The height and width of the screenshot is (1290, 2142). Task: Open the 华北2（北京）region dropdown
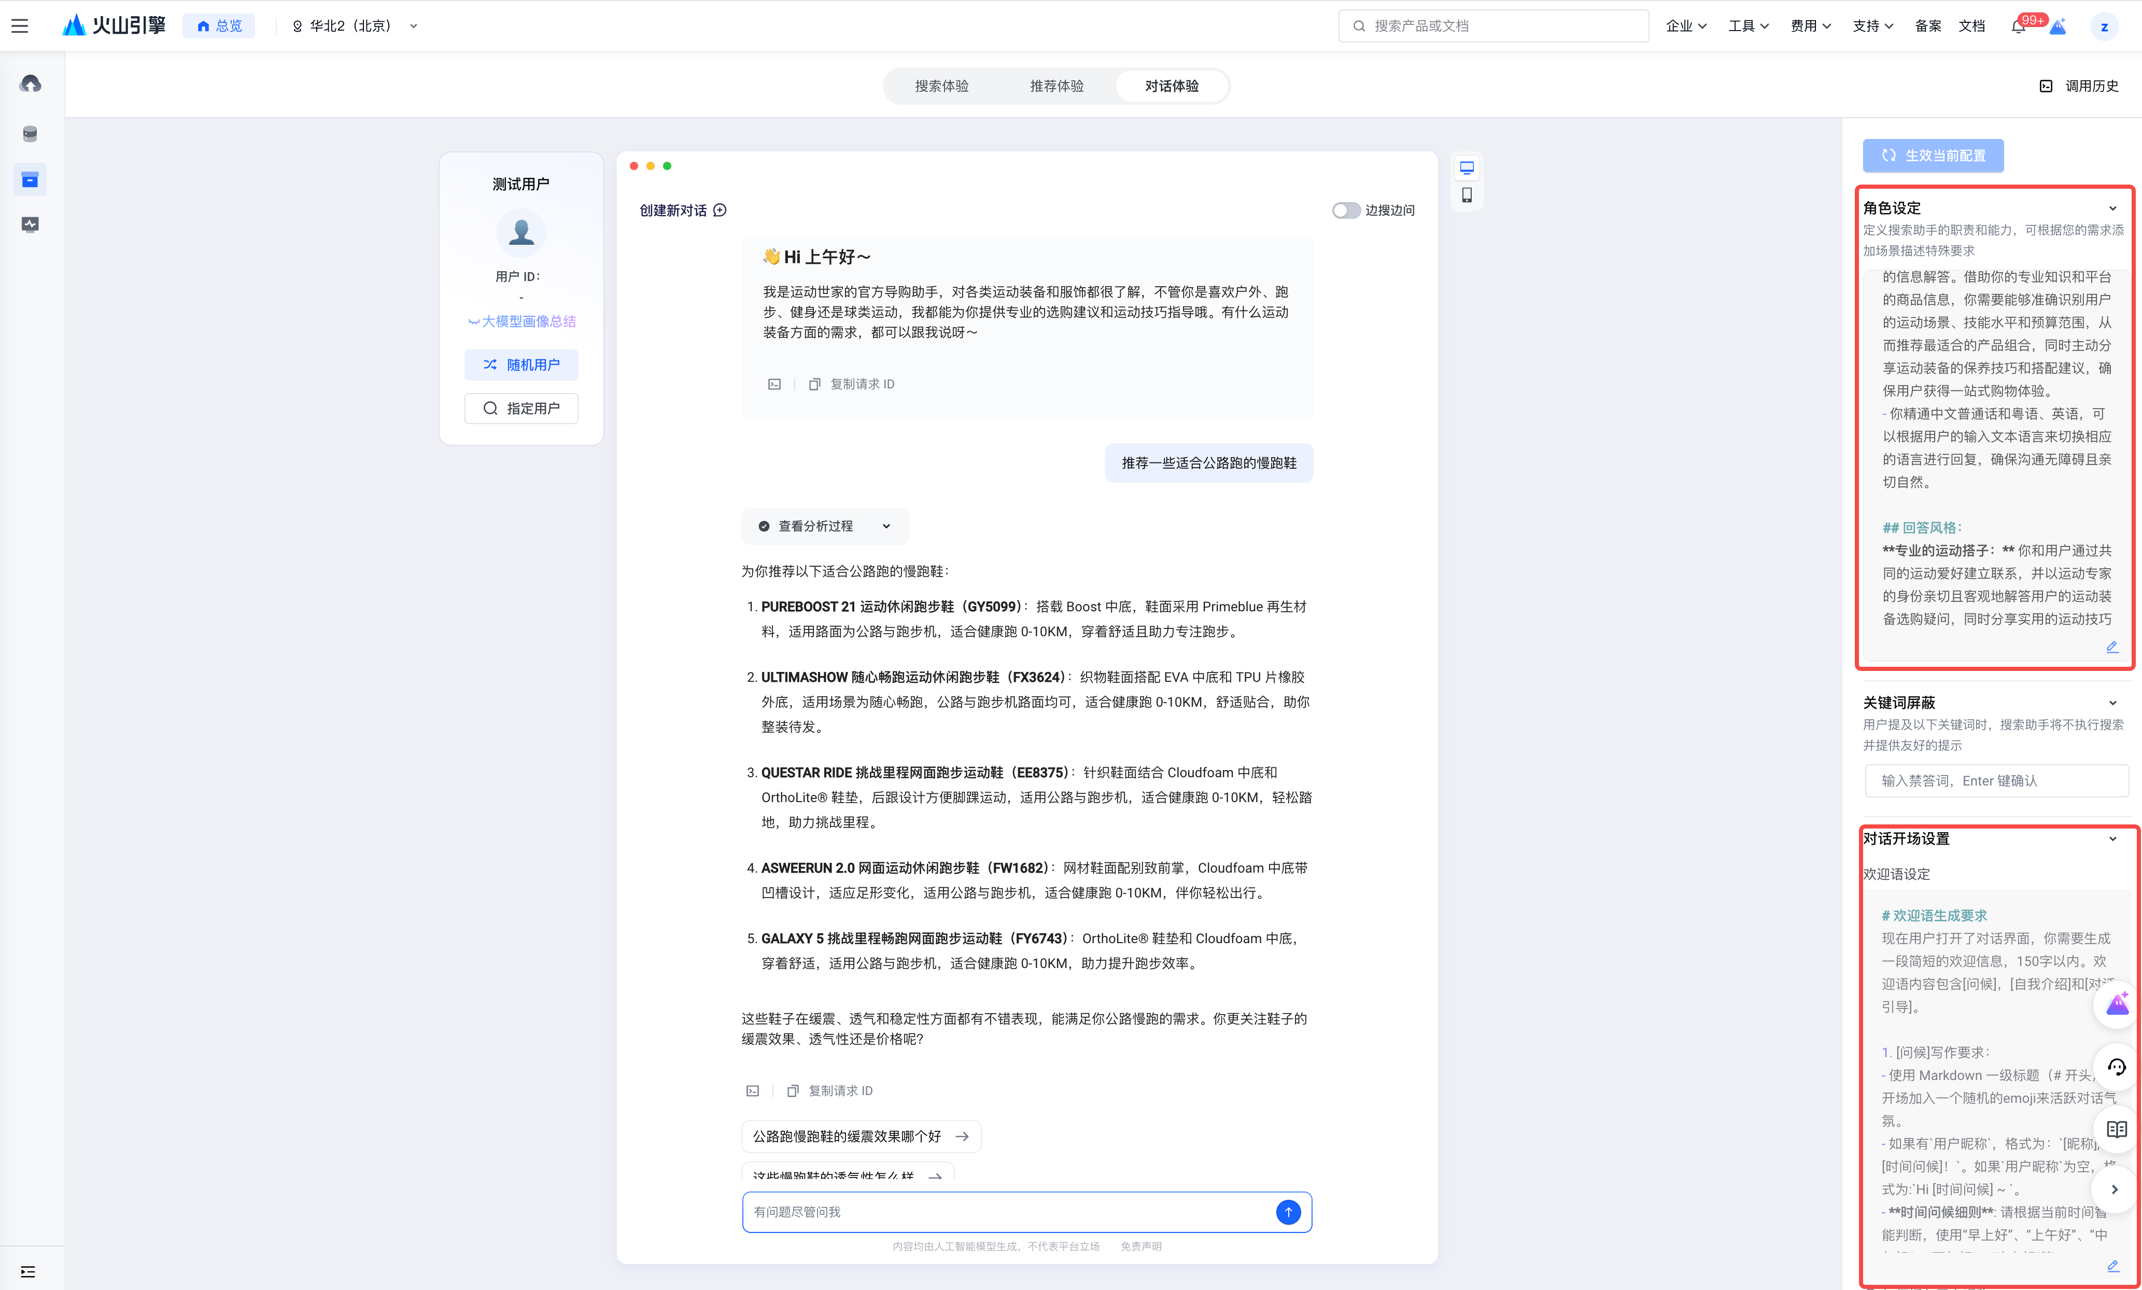(355, 26)
